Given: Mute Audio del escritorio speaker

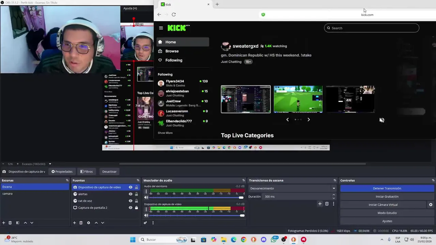Looking at the screenshot, I should [146, 197].
